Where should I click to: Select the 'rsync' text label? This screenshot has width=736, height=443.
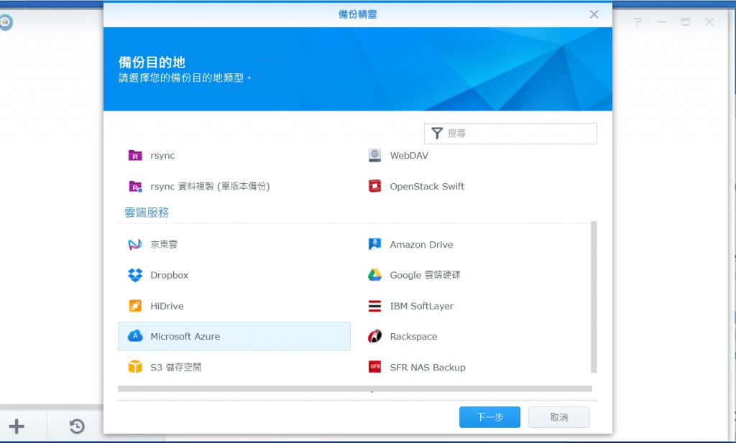tap(162, 156)
